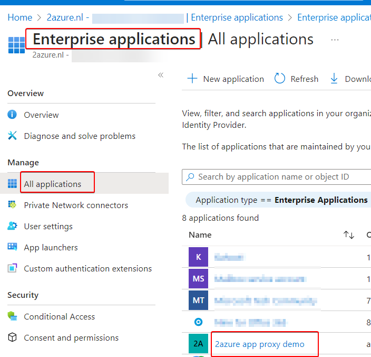Click the blue circular application icon
This screenshot has height=357, width=371.
(x=198, y=322)
